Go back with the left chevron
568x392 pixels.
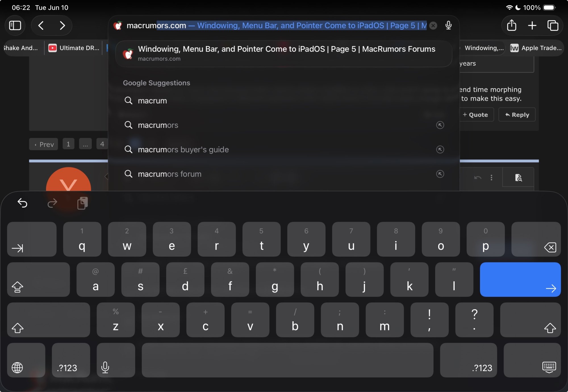[x=41, y=26]
